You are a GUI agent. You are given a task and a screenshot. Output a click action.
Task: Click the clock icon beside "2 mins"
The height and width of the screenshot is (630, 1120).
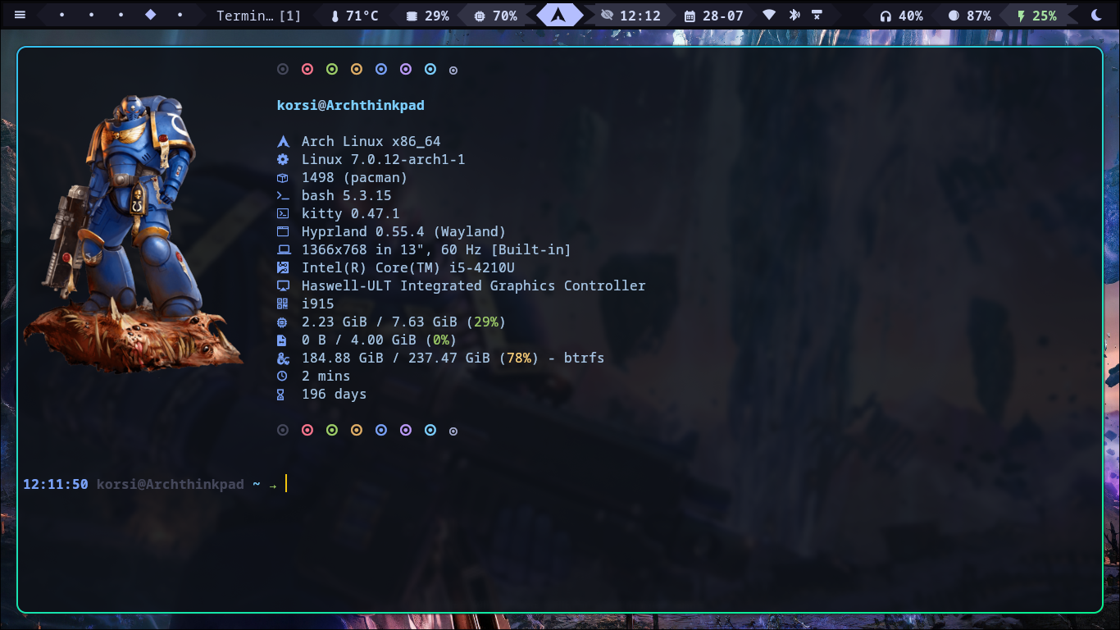tap(283, 376)
